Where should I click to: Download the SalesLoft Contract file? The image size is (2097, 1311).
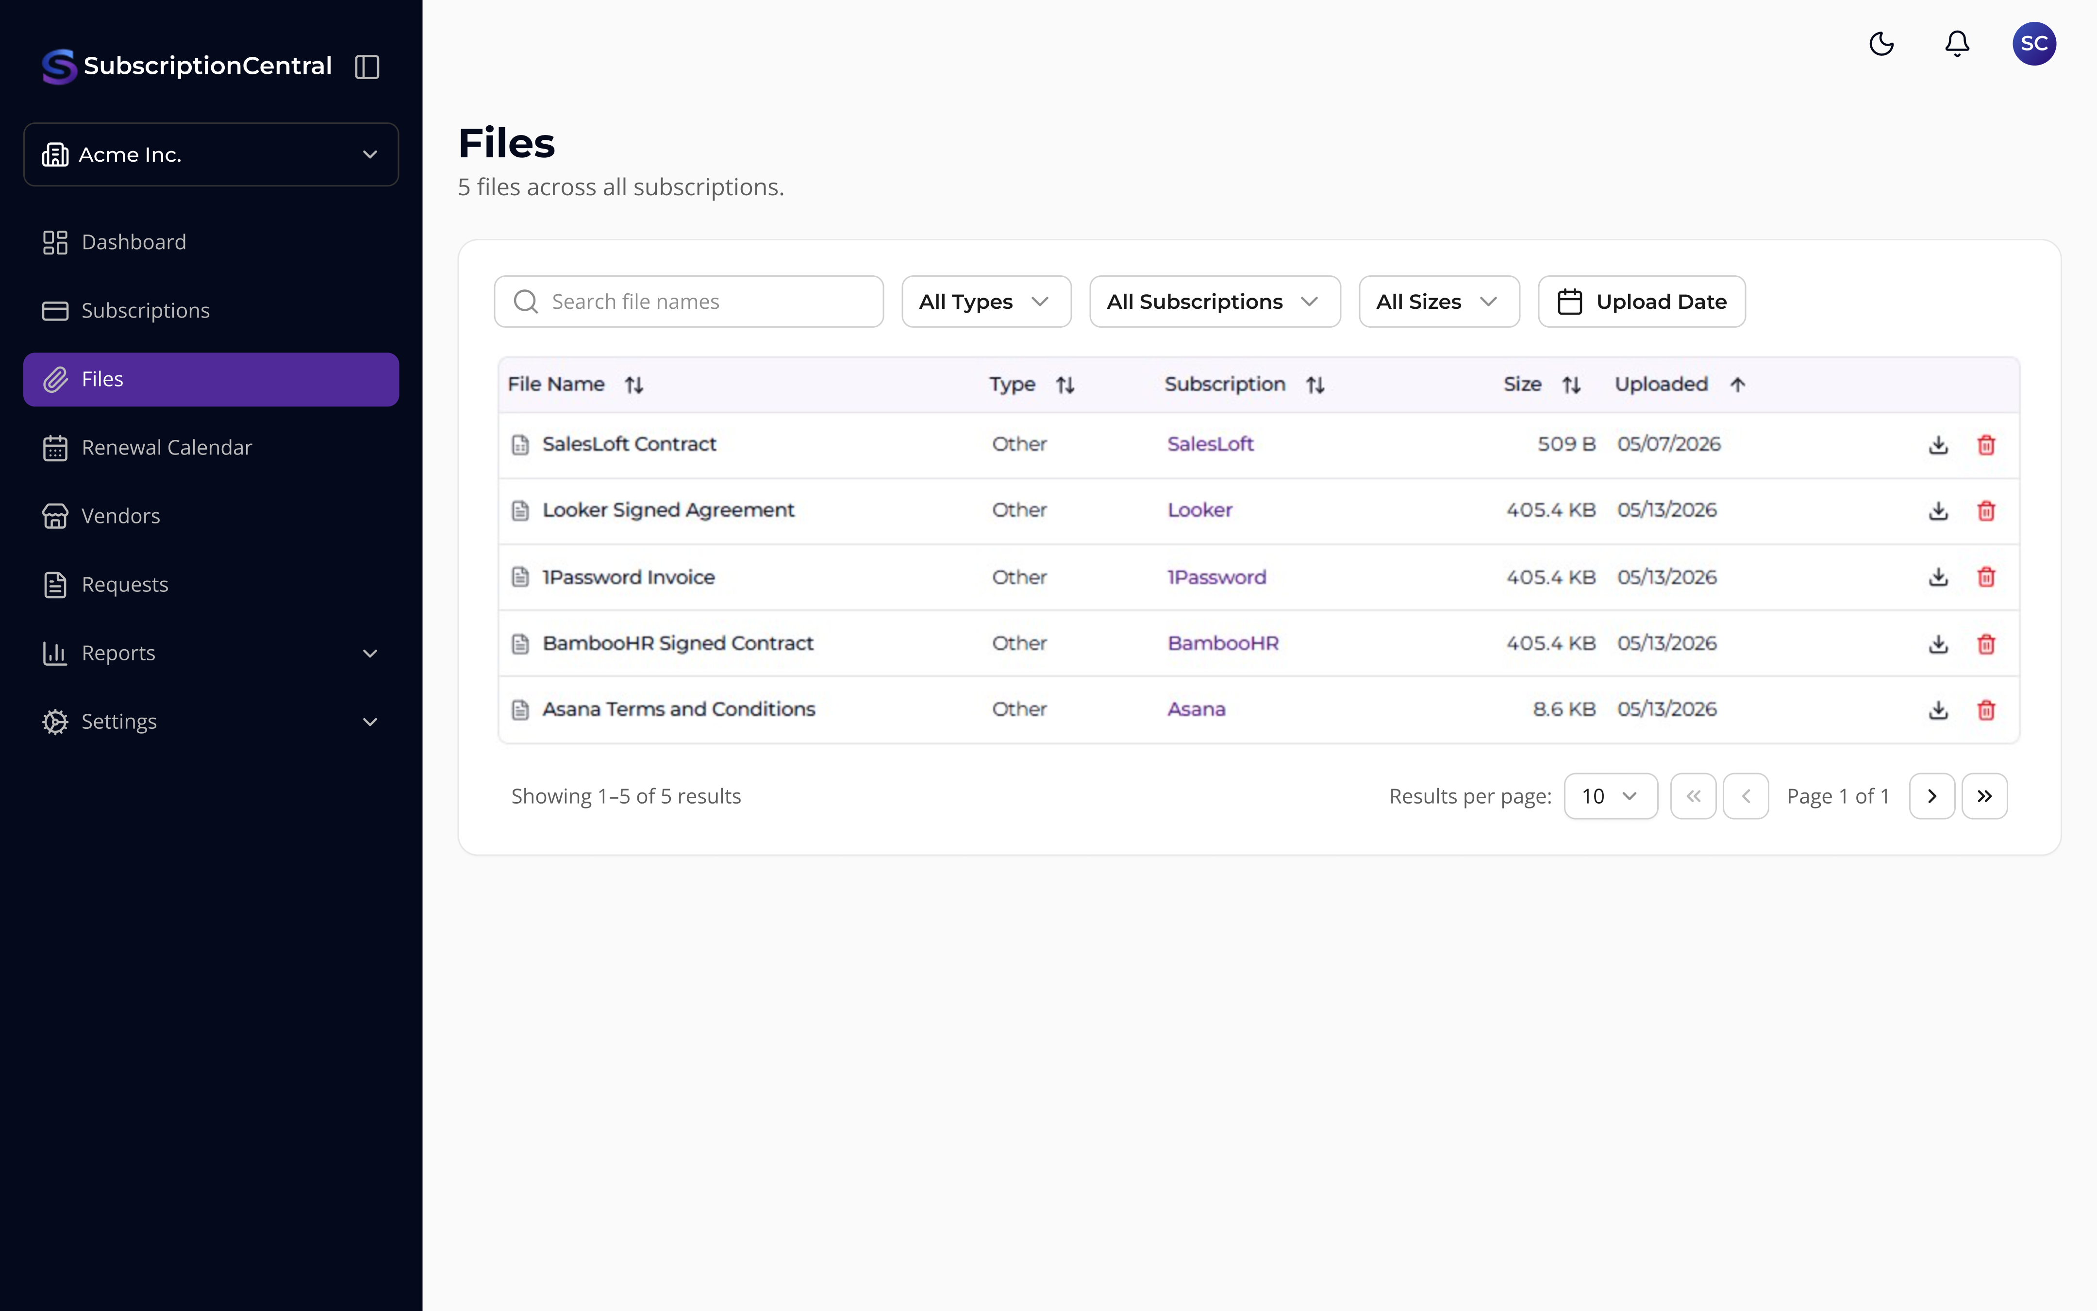point(1938,445)
